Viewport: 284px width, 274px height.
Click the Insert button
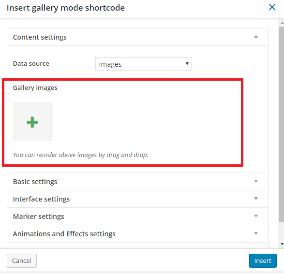tap(263, 260)
